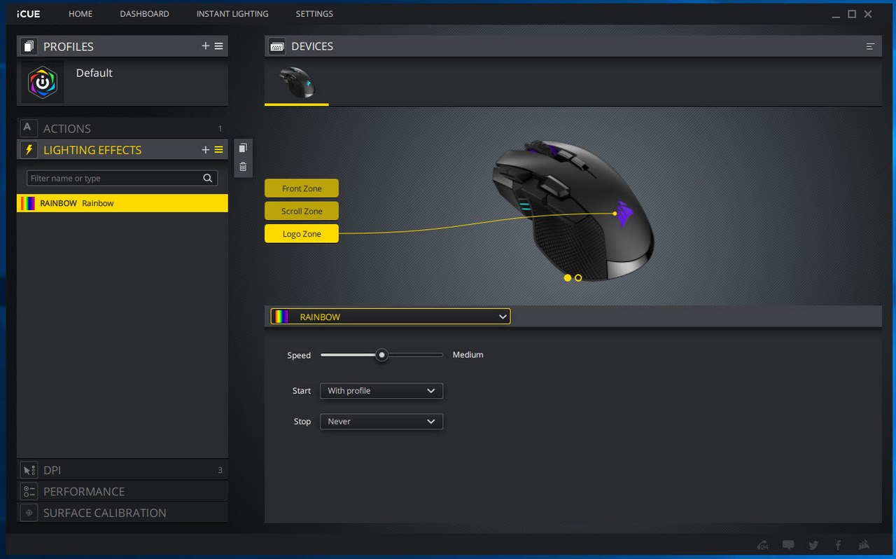Open the Start With profile dropdown
Viewport: 896px width, 559px height.
[x=381, y=391]
